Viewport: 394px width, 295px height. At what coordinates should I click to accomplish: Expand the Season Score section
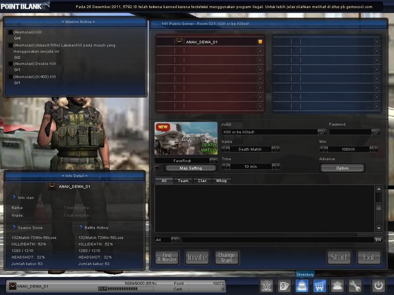click(14, 227)
